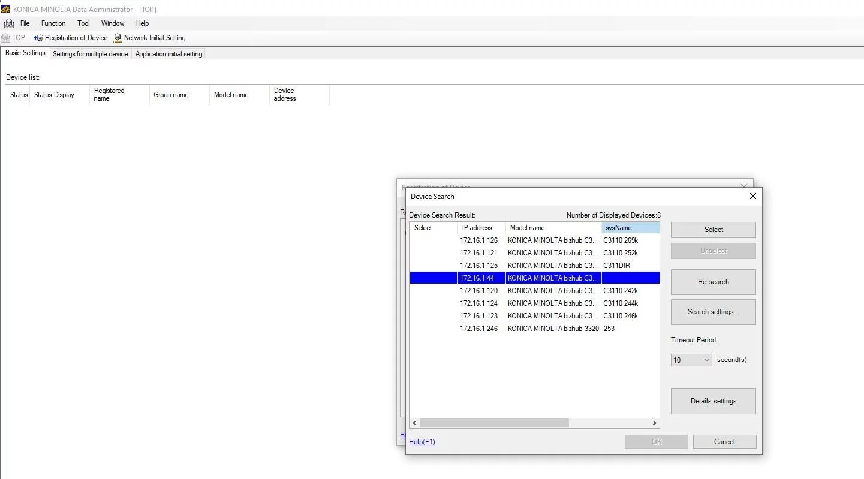
Task: Switch to Application initial setting tab
Action: (168, 54)
